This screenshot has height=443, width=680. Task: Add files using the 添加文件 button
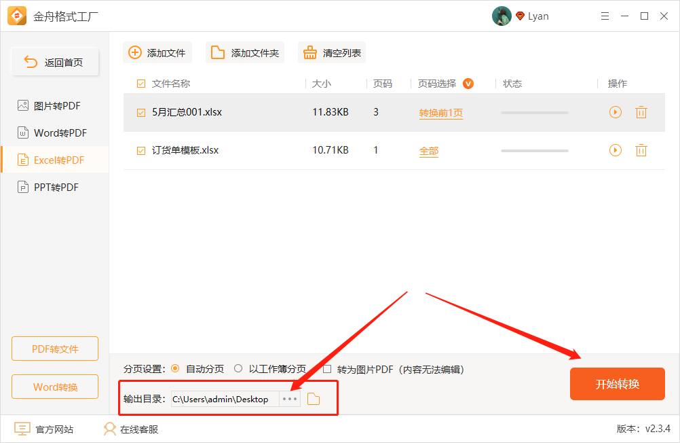159,52
